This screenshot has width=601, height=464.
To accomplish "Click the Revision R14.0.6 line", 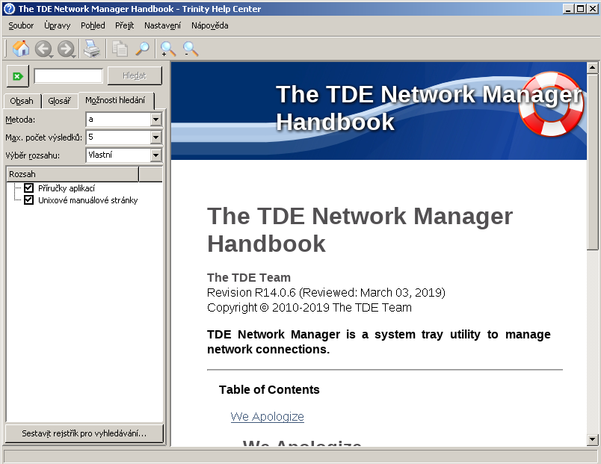I will 326,293.
